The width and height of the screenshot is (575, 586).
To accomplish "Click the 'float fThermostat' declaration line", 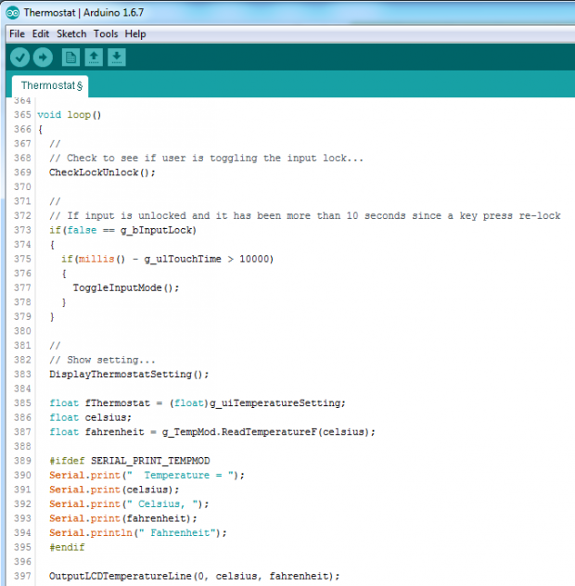I will 198,402.
